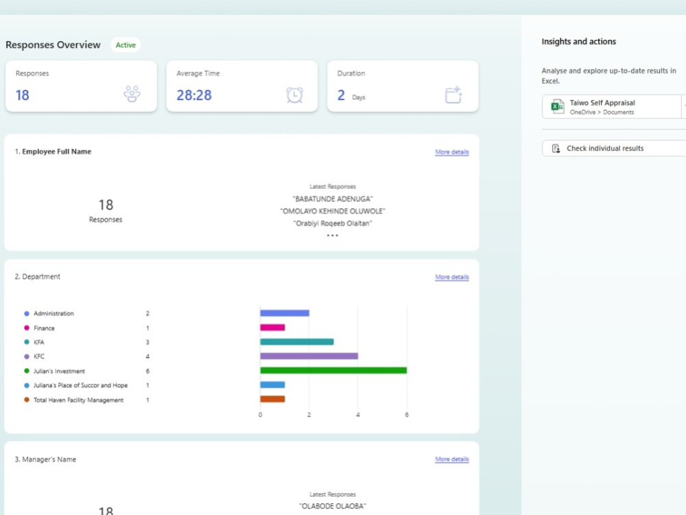Click the KFC purple legend dot
686x515 pixels.
tap(27, 356)
